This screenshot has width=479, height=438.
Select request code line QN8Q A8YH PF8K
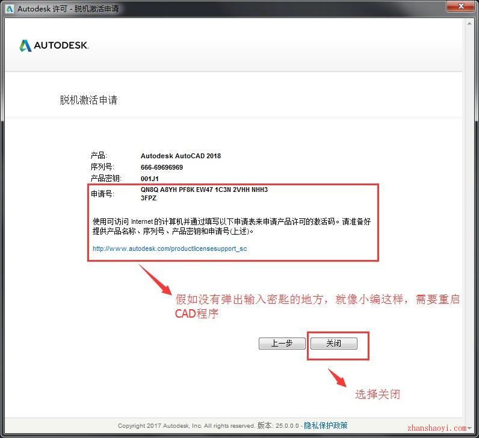pos(204,190)
